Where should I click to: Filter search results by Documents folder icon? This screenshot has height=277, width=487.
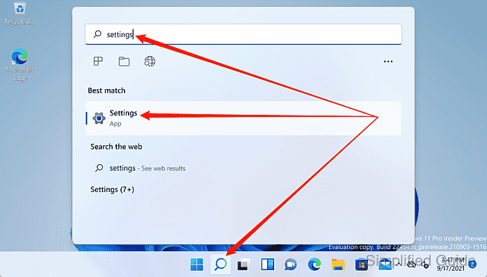pyautogui.click(x=124, y=61)
